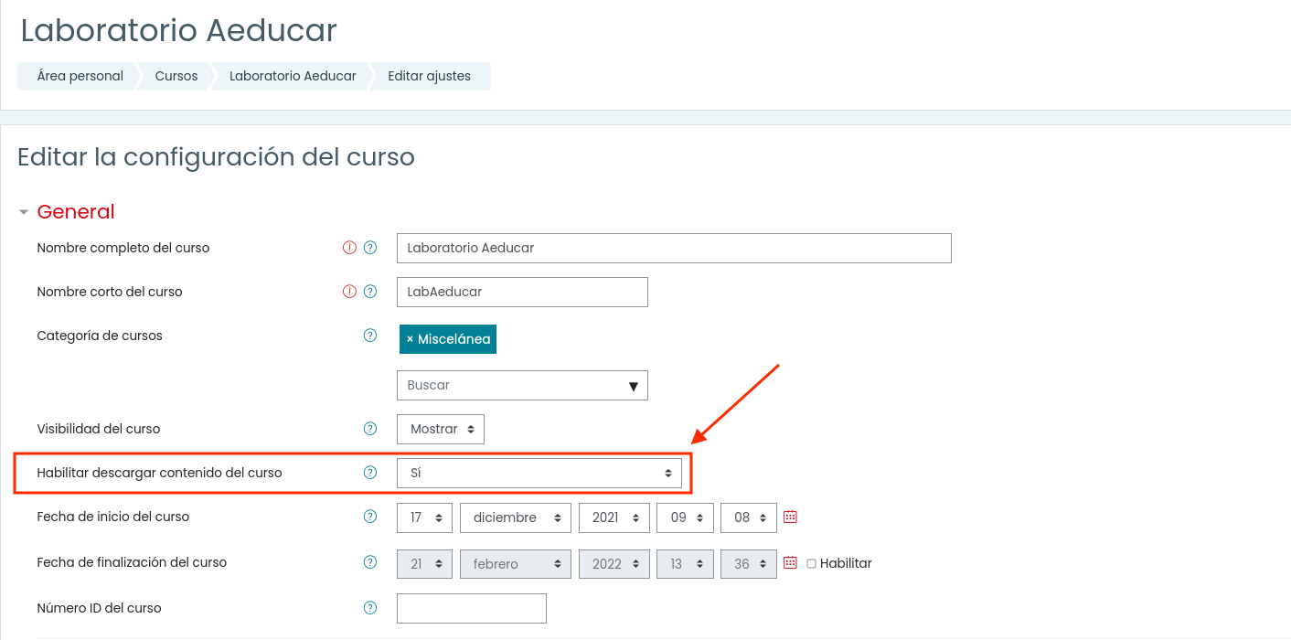1291x640 pixels.
Task: Open start date day dropdown 17
Action: pyautogui.click(x=424, y=517)
